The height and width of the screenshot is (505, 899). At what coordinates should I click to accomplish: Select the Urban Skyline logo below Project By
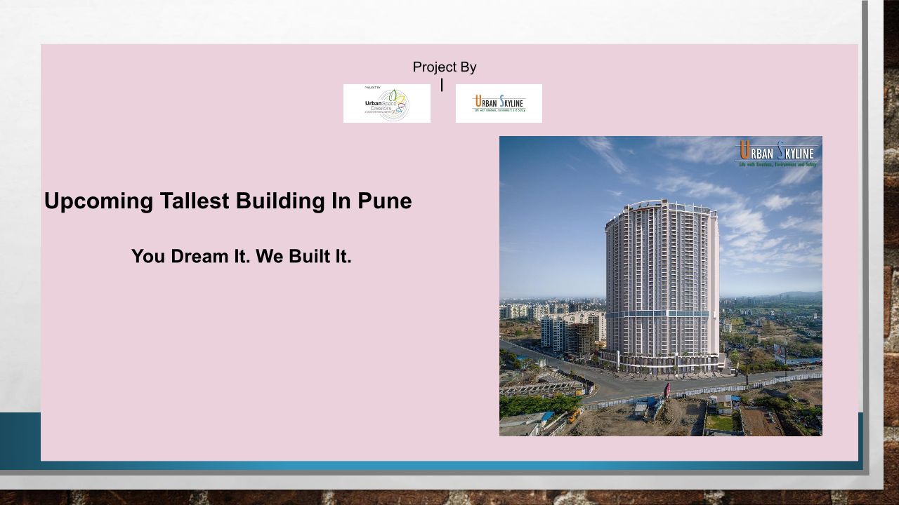click(x=499, y=104)
